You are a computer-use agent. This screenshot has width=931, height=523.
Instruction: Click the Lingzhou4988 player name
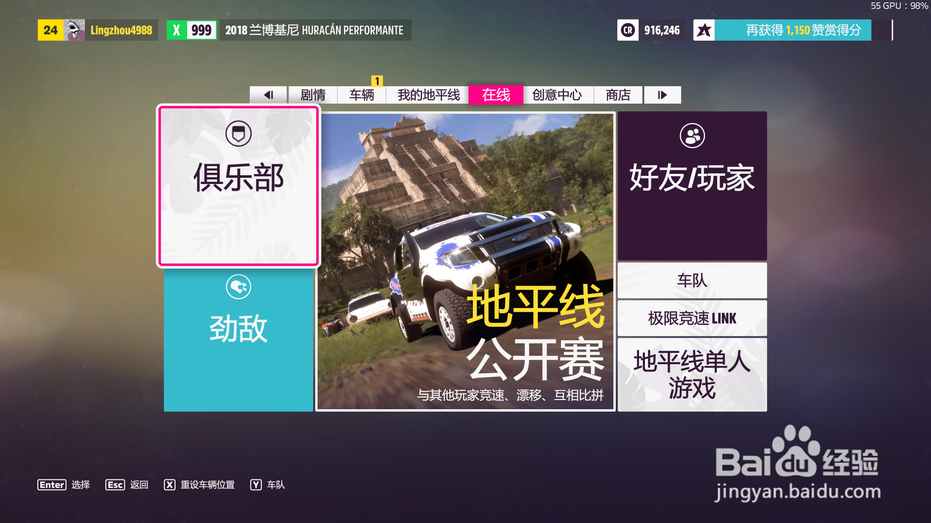pyautogui.click(x=121, y=30)
